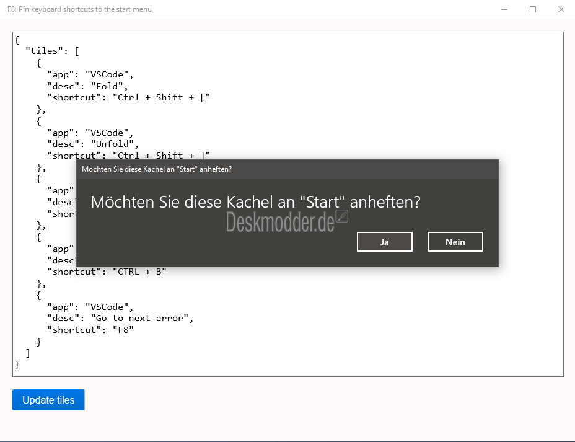Click the line "desc": "Fold"
The width and height of the screenshot is (575, 442).
pyautogui.click(x=87, y=86)
